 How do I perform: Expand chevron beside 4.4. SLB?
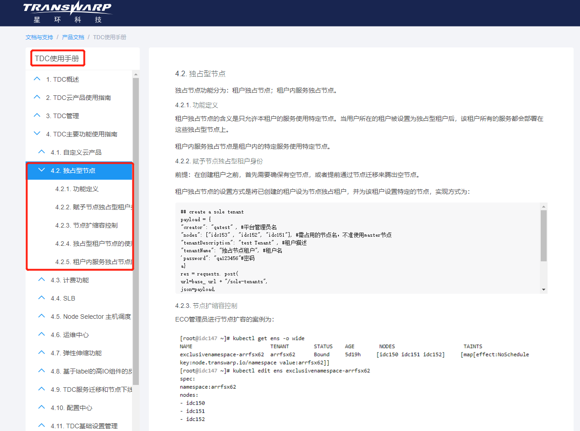(42, 298)
